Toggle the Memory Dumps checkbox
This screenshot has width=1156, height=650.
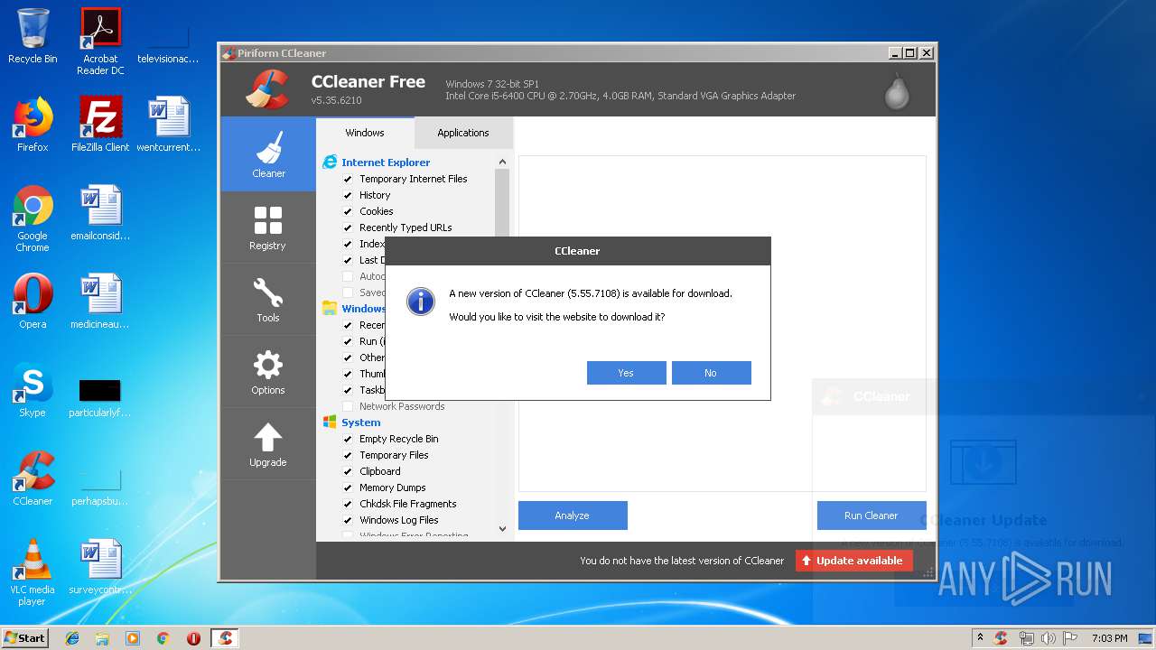348,487
